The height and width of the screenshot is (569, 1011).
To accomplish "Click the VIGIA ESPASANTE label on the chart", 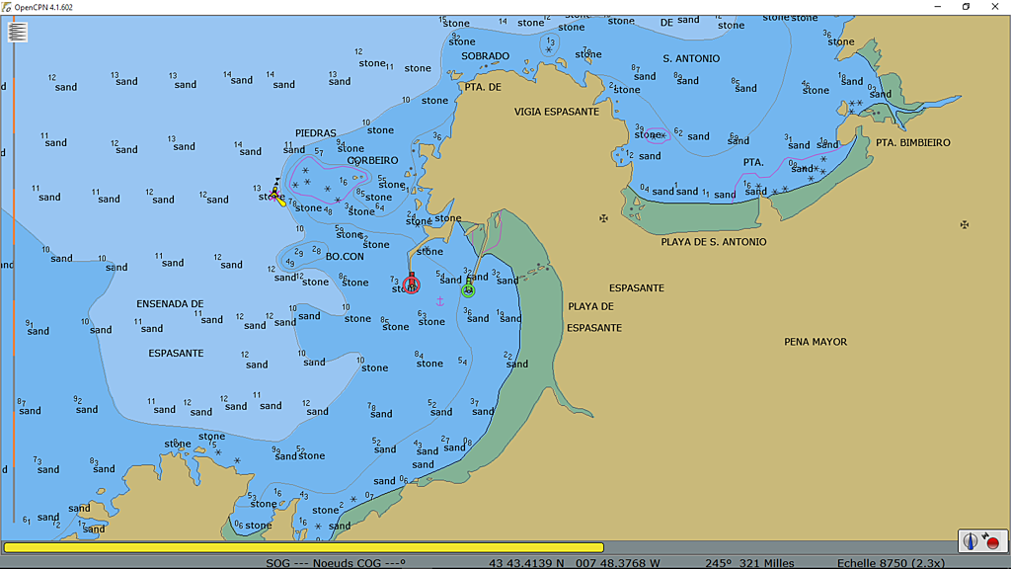I will pos(556,112).
